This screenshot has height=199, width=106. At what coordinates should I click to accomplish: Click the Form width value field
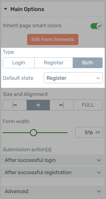tap(89, 132)
